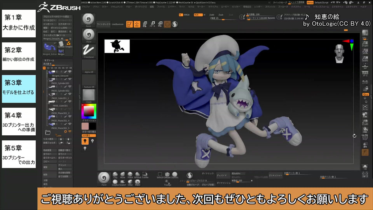This screenshot has width=373, height=210.
Task: Adjust the Z強度 25 slider
Action: pyautogui.click(x=224, y=19)
